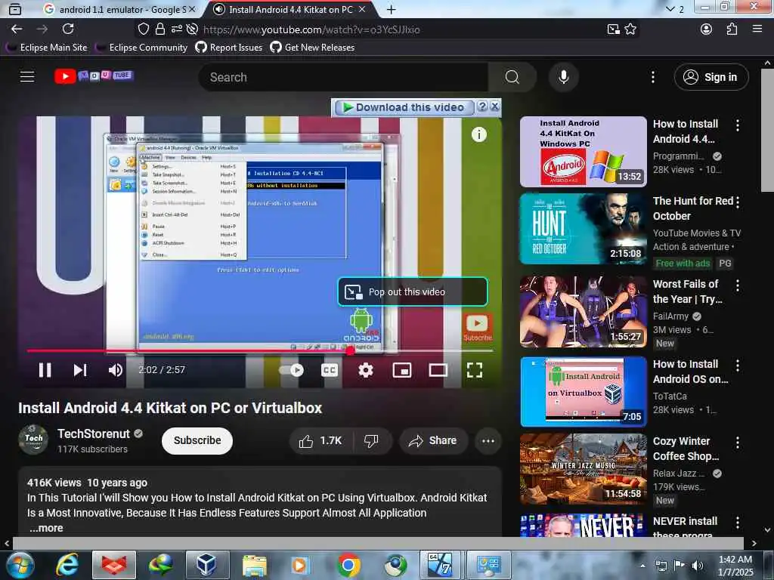774x580 pixels.
Task: Dislike the video thumbs down
Action: [371, 440]
